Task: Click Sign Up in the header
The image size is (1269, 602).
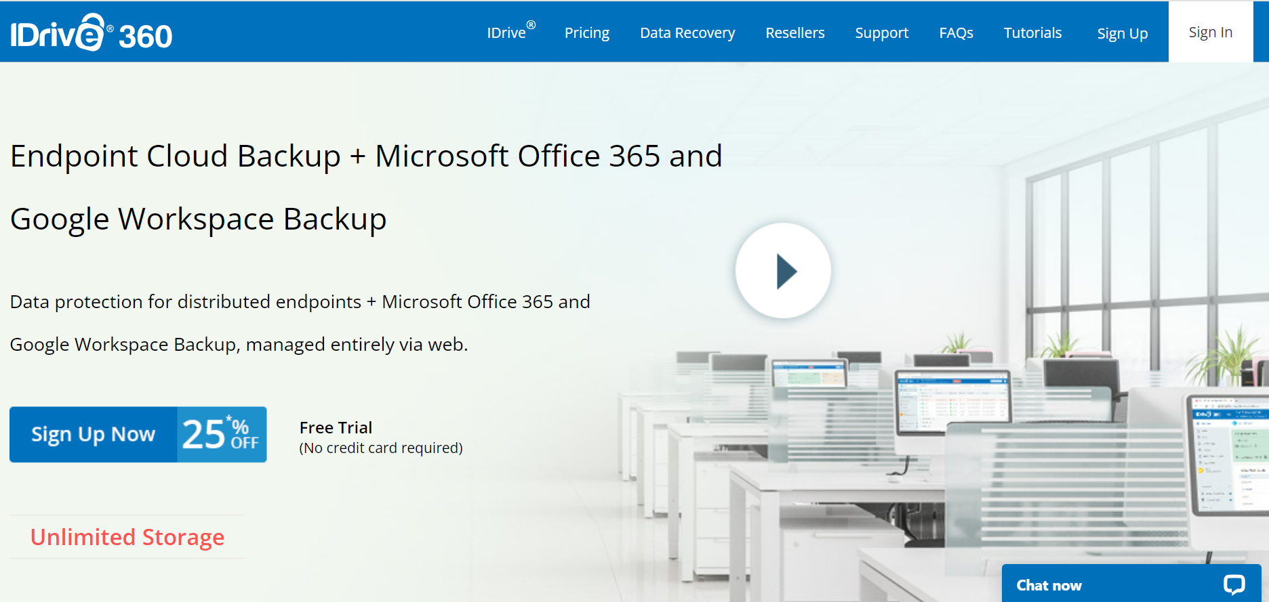Action: pos(1123,33)
